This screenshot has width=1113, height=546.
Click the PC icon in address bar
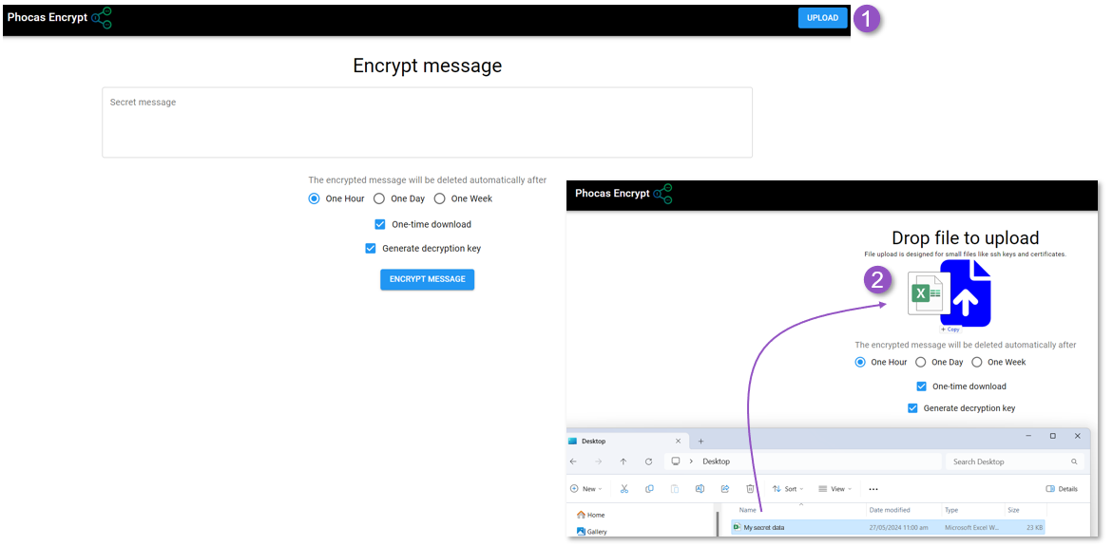676,461
